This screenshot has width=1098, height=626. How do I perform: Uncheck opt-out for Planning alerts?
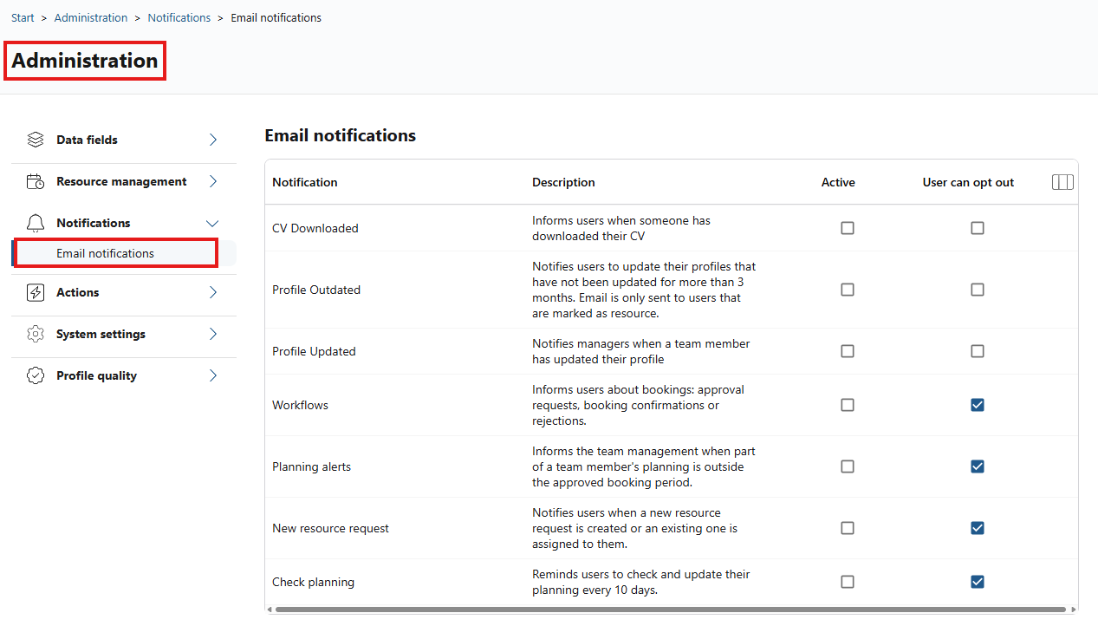coord(978,466)
